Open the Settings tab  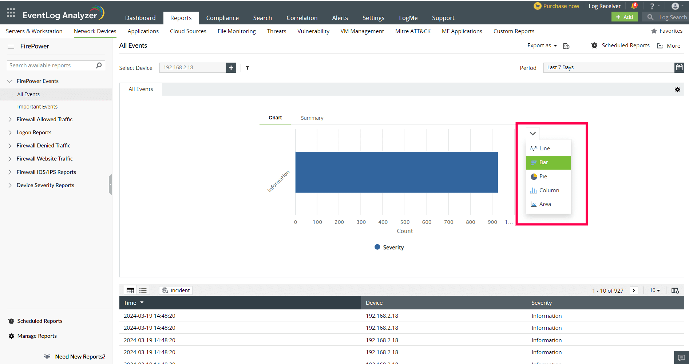pos(373,18)
